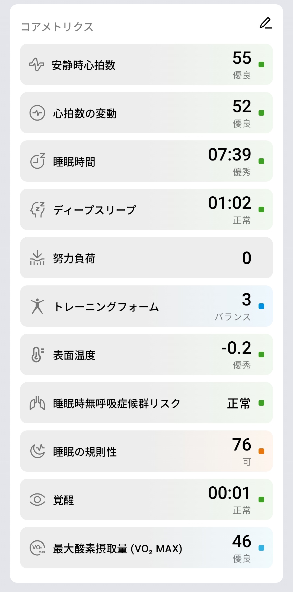Tap the resting heart rate pulse icon

[x=37, y=65]
